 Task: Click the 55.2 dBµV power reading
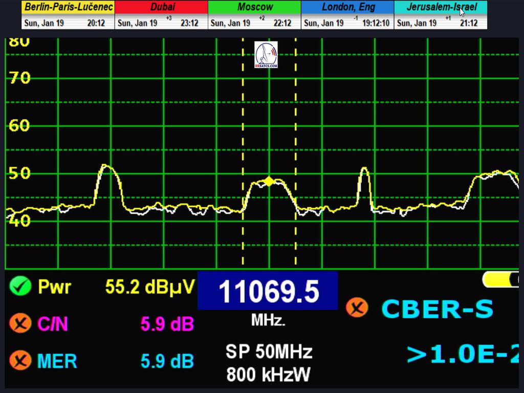pyautogui.click(x=150, y=287)
